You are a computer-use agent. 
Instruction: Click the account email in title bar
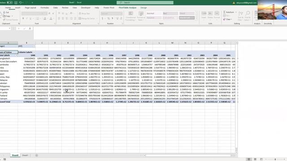[x=246, y=3]
